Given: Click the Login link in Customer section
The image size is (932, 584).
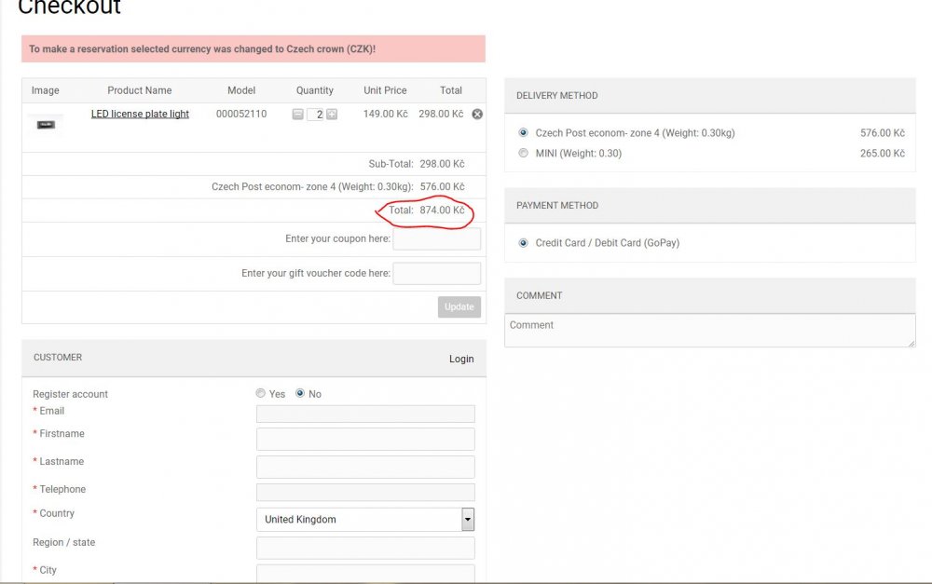Looking at the screenshot, I should coord(461,359).
